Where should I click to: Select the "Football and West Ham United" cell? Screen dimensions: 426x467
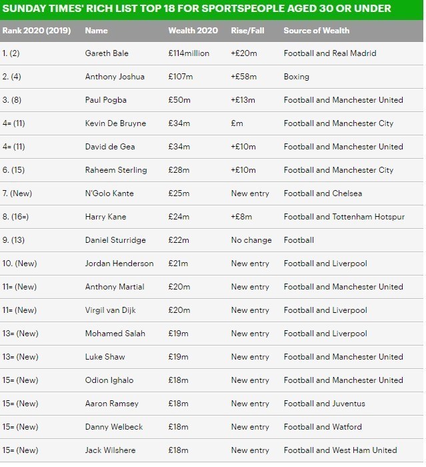point(340,450)
